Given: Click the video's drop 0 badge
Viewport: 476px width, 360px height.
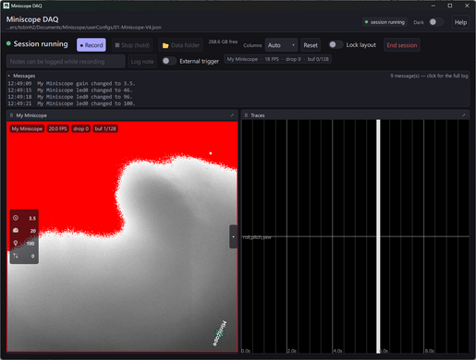Looking at the screenshot, I should pyautogui.click(x=80, y=128).
